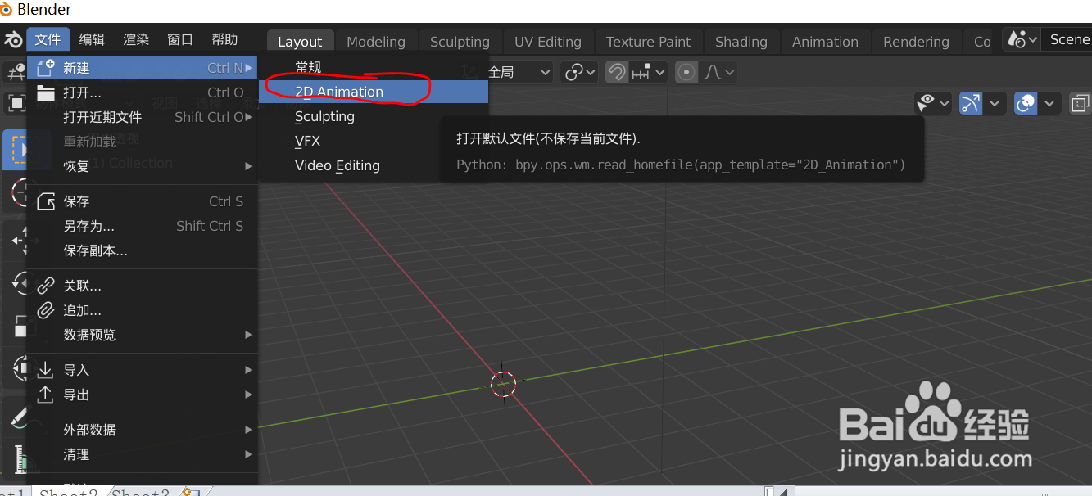The image size is (1092, 496).
Task: Choose 保存 in the file menu
Action: point(143,201)
